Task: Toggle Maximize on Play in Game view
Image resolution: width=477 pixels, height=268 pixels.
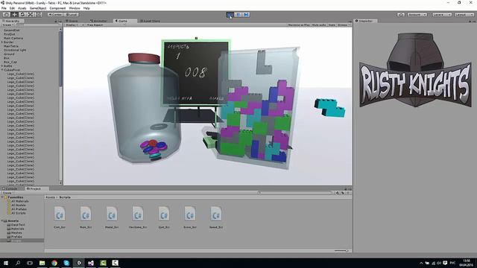Action: click(298, 25)
